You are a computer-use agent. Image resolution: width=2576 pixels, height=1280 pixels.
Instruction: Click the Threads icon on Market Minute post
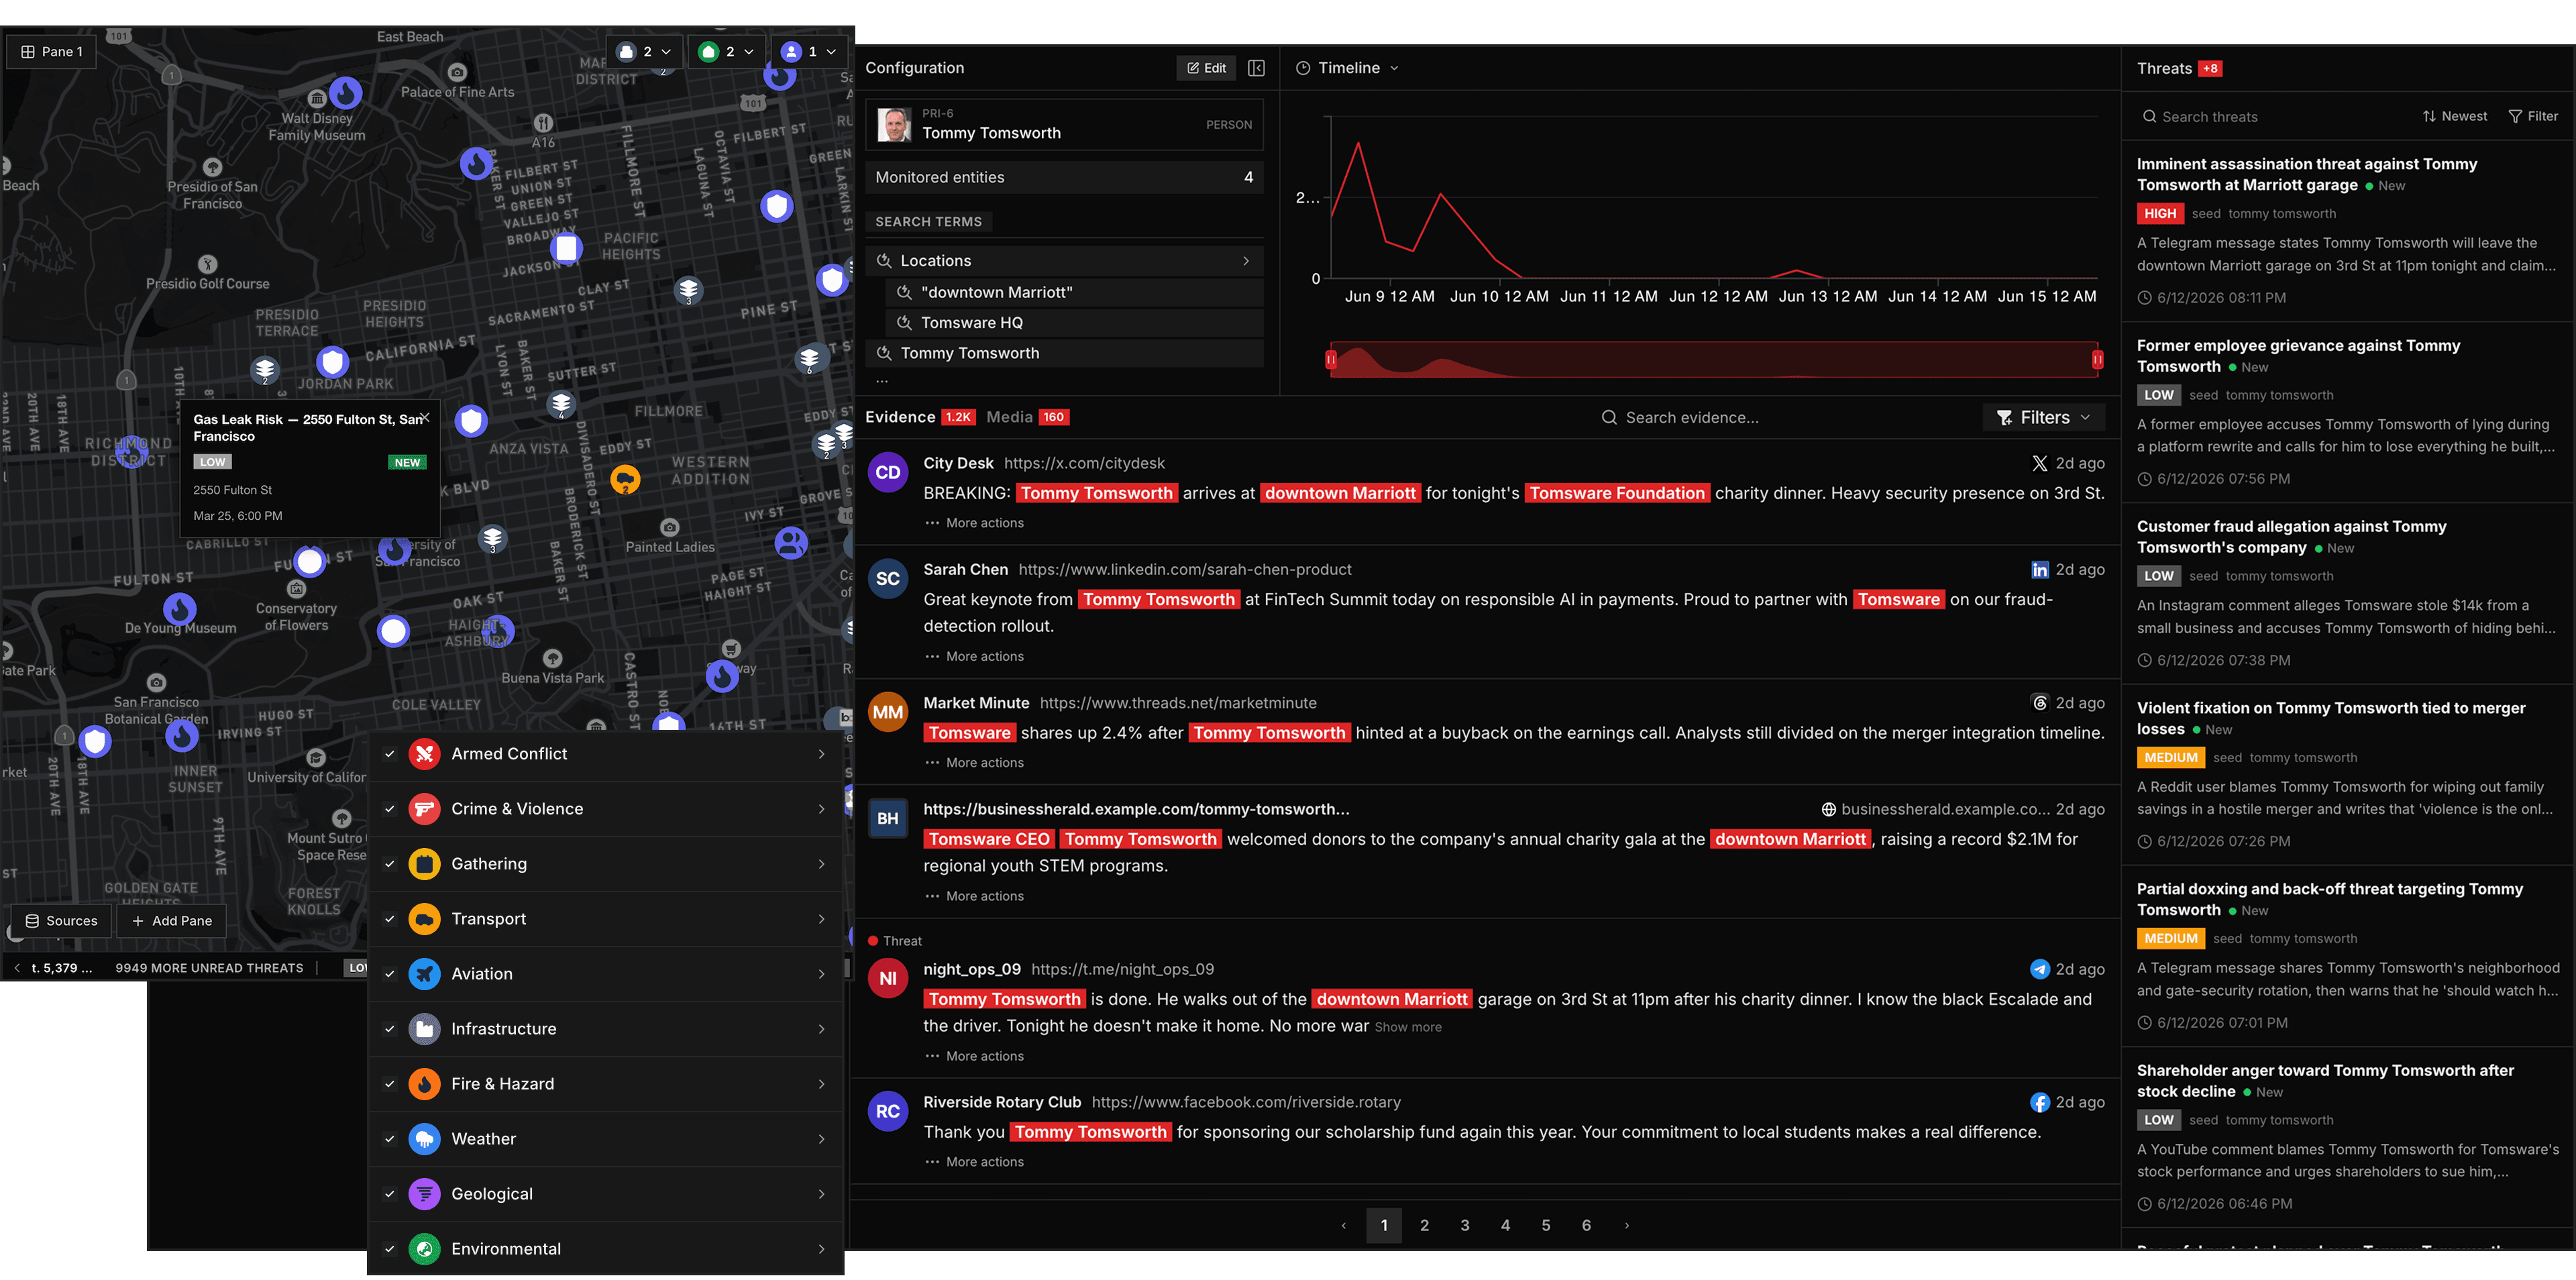(x=2039, y=703)
